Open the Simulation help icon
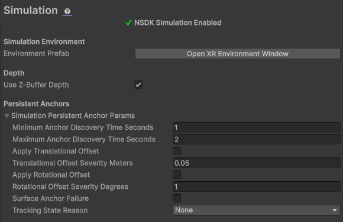 click(x=67, y=11)
